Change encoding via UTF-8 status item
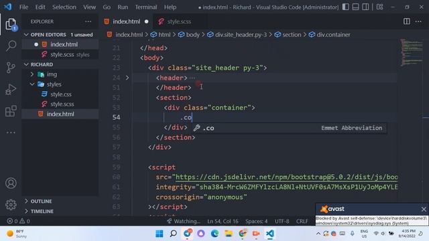Viewport: 429px width, 241px height. coord(282,221)
